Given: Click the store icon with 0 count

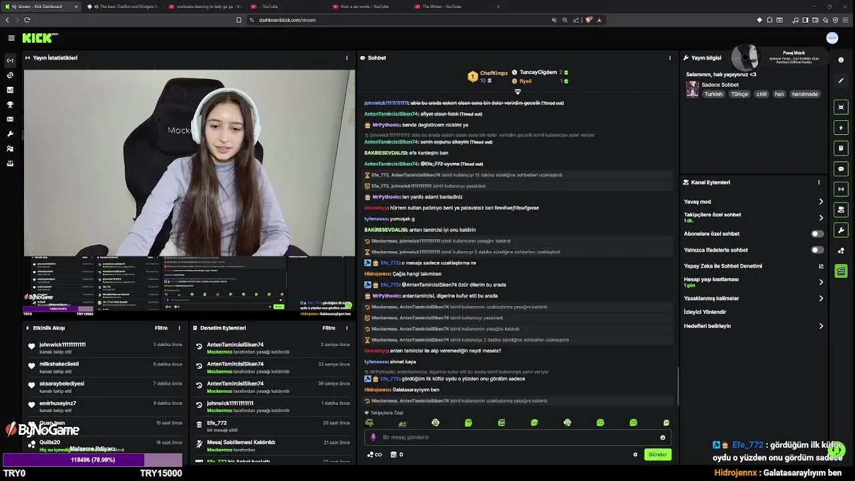Looking at the screenshot, I should click(x=396, y=454).
